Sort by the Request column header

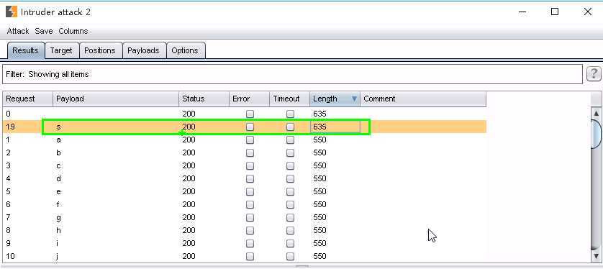click(27, 99)
